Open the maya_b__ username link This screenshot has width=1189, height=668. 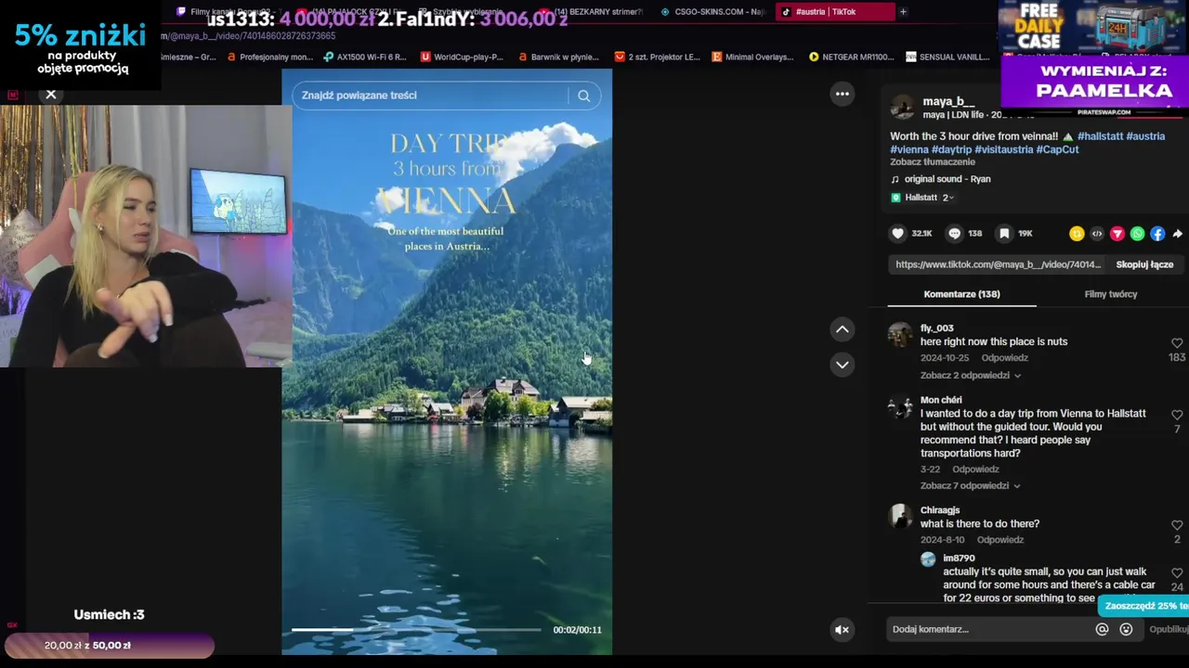(x=947, y=101)
